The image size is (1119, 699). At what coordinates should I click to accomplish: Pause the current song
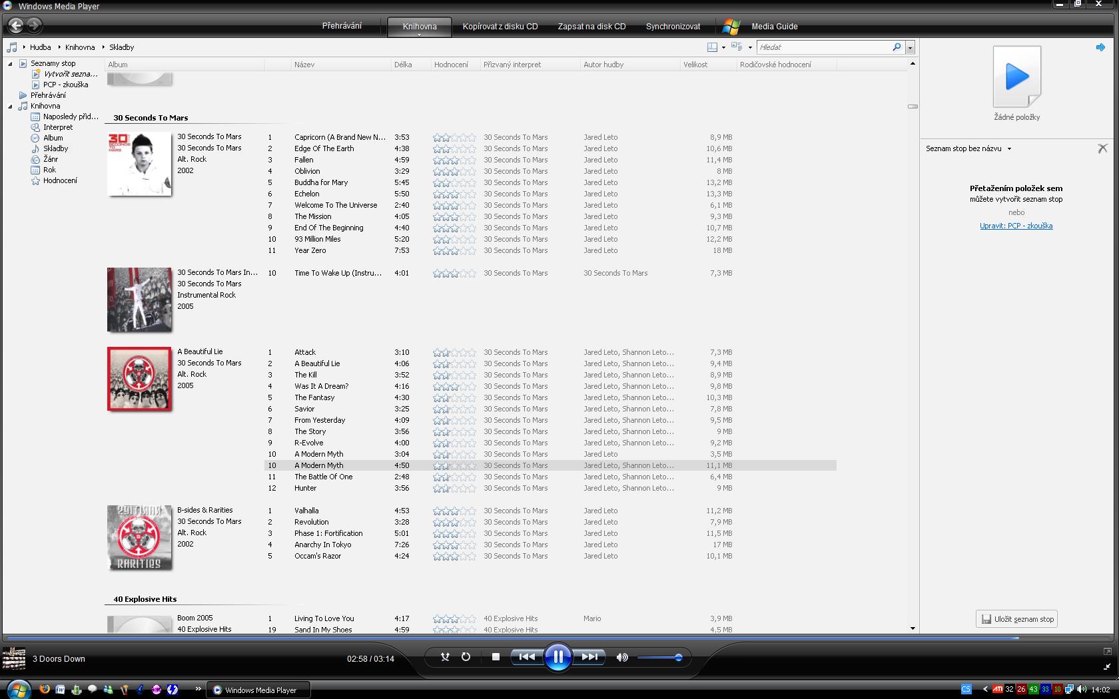tap(558, 657)
